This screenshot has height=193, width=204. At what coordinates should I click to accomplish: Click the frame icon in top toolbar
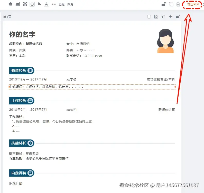pyautogui.click(x=32, y=4)
